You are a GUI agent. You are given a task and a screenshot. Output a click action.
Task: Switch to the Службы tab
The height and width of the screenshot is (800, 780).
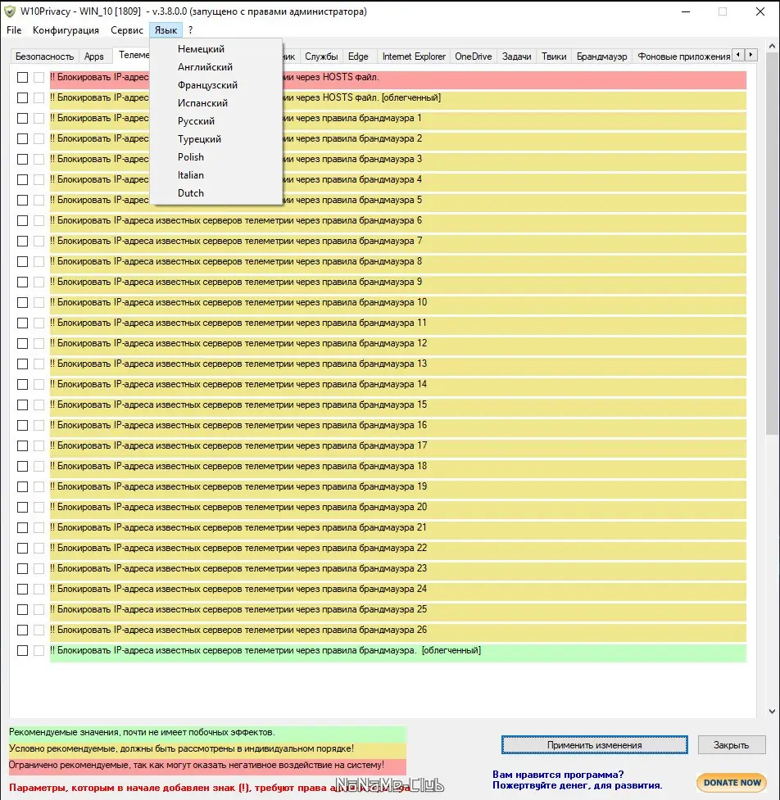[321, 56]
